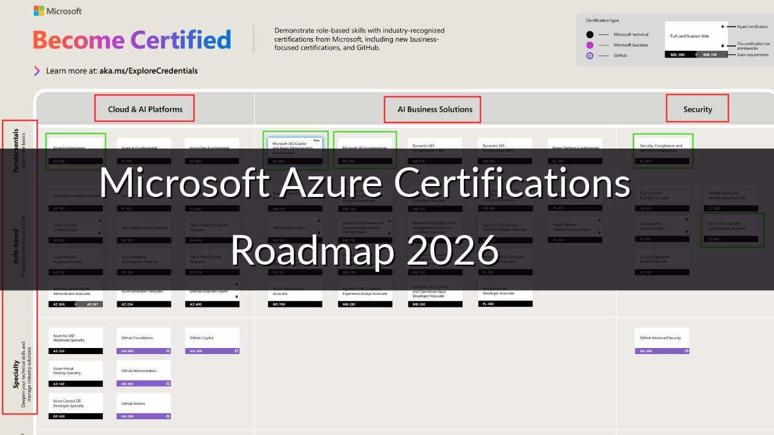The image size is (774, 435).
Task: Open the Dynamics 365 Fundamentals (ERP) card
Action: point(506,151)
